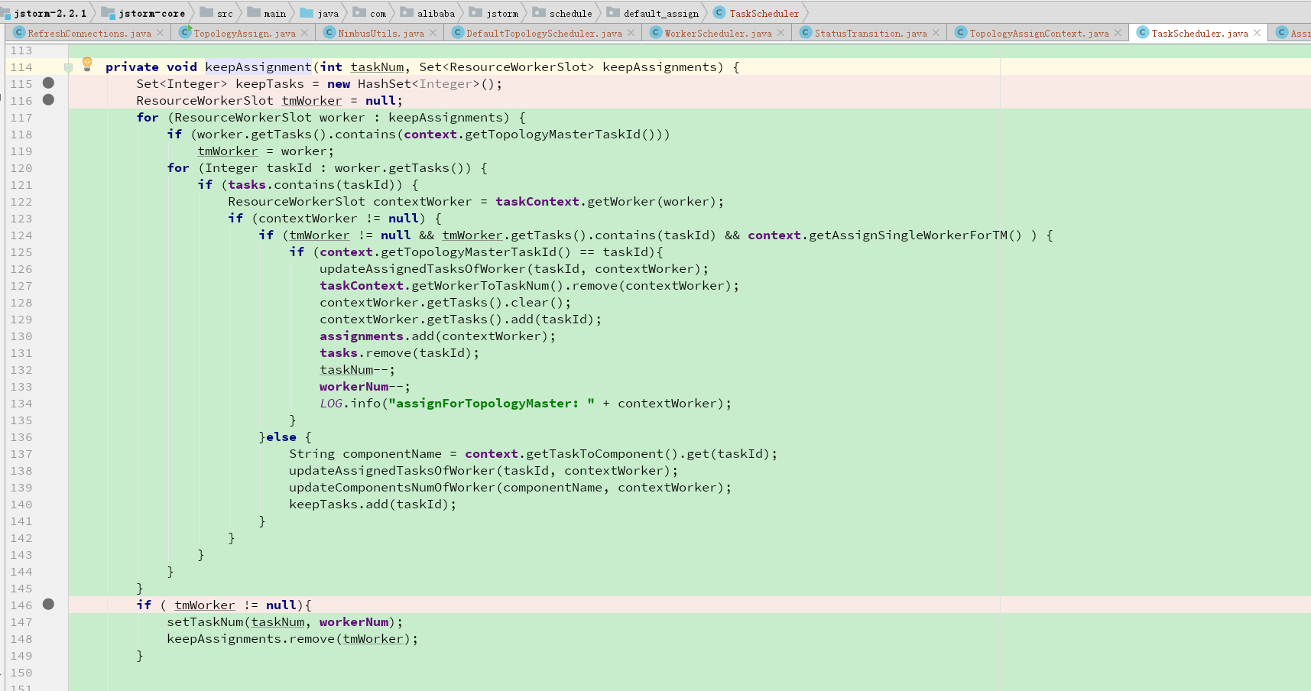
Task: Toggle the breakpoint on line 146
Action: 48,604
